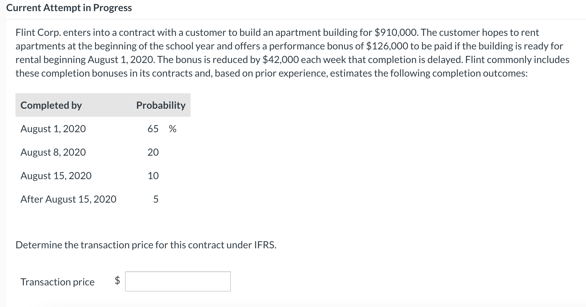This screenshot has width=586, height=307.
Task: Click the After August 15, 2020 row
Action: click(69, 199)
